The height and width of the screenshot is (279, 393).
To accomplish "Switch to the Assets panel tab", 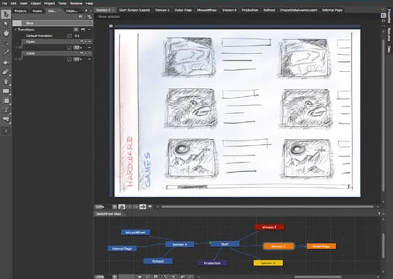I will click(x=37, y=10).
